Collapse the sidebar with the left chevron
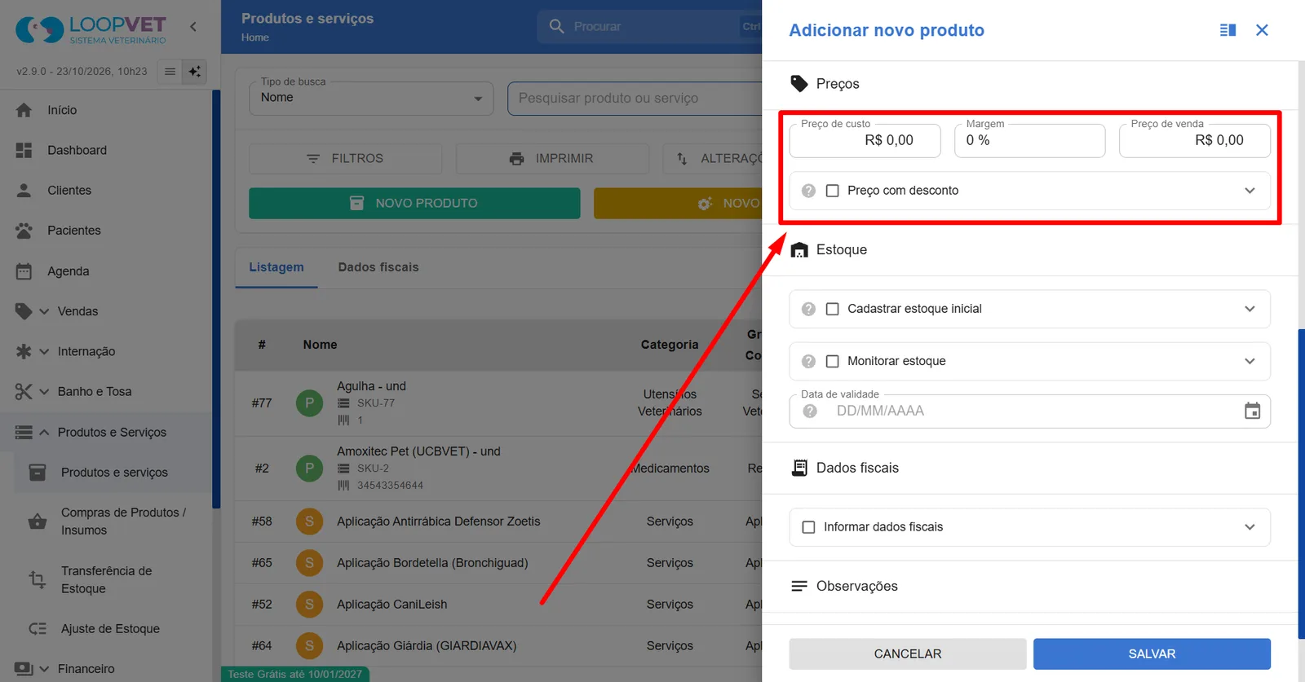 click(x=193, y=27)
